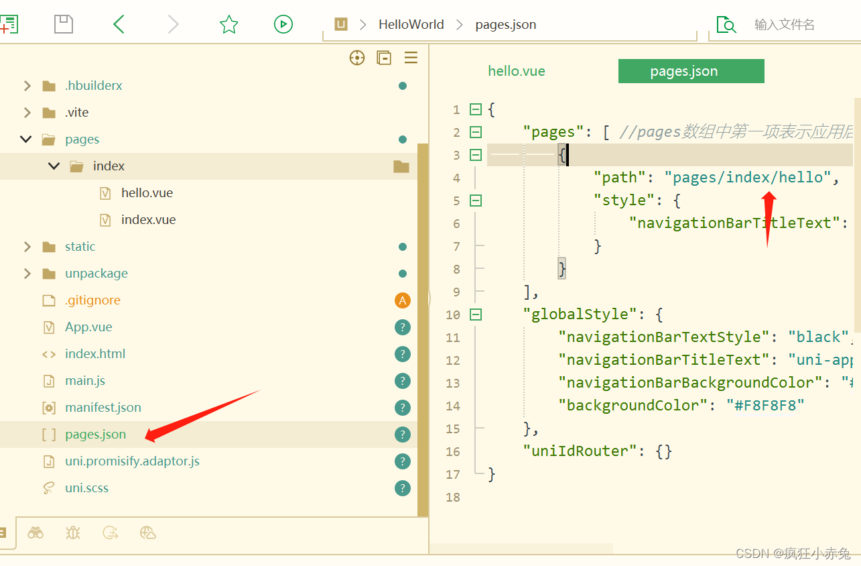
Task: Click the question badge beside App.vue
Action: 402,327
